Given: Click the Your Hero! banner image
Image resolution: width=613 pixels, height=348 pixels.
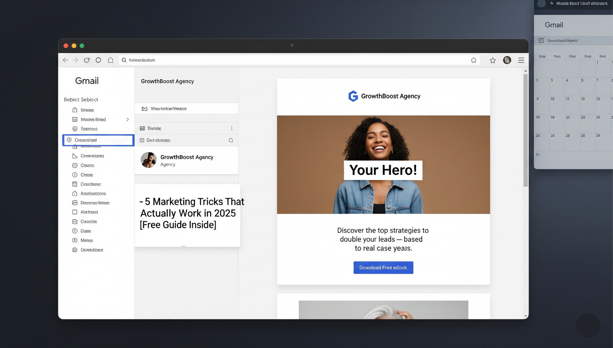Looking at the screenshot, I should coord(383,165).
